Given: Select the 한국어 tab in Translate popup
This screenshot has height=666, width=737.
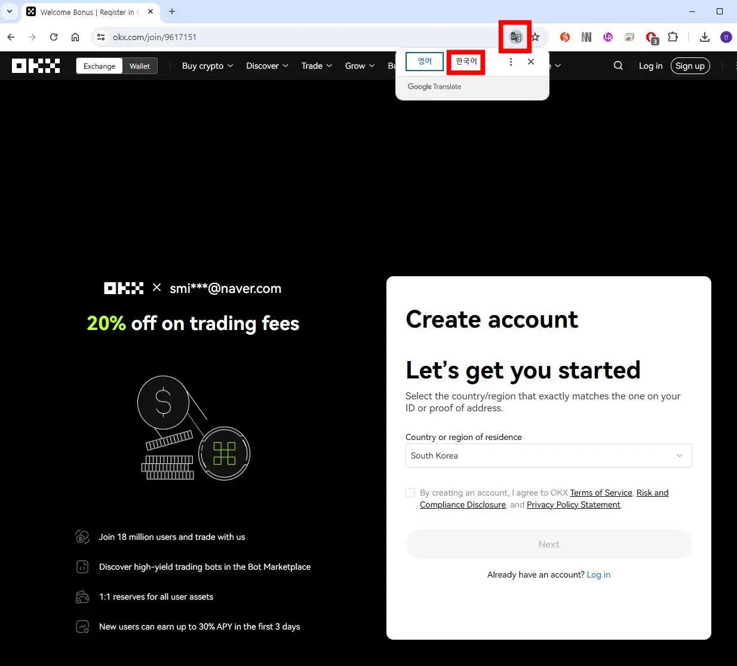Looking at the screenshot, I should coord(466,62).
